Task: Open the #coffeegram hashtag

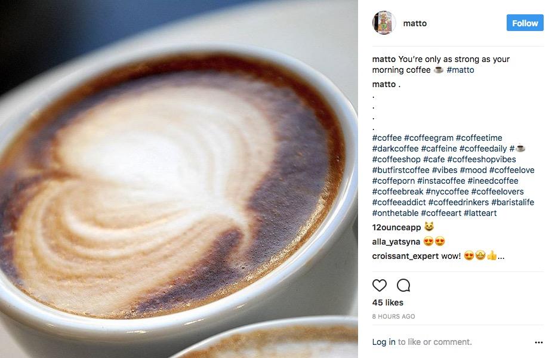Action: tap(429, 138)
